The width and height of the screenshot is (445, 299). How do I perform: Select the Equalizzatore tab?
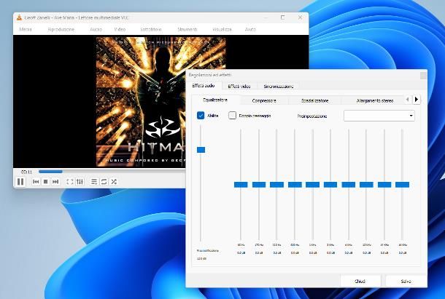point(215,100)
